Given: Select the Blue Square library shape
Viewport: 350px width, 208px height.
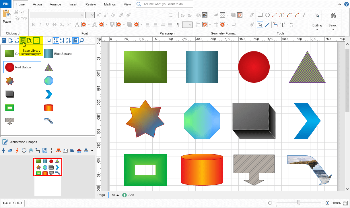Looking at the screenshot, I should coord(58,54).
